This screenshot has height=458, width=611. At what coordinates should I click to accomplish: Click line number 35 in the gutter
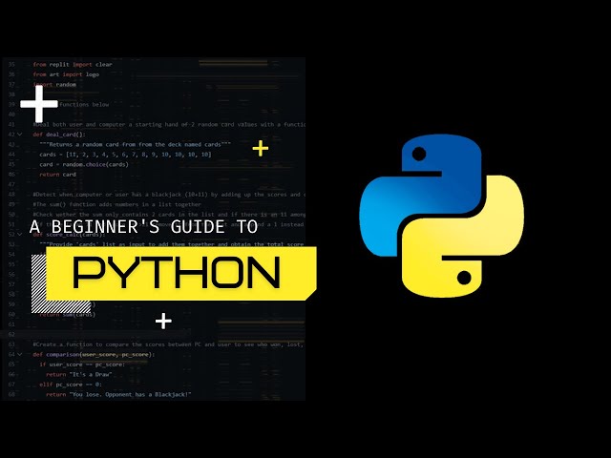click(11, 64)
